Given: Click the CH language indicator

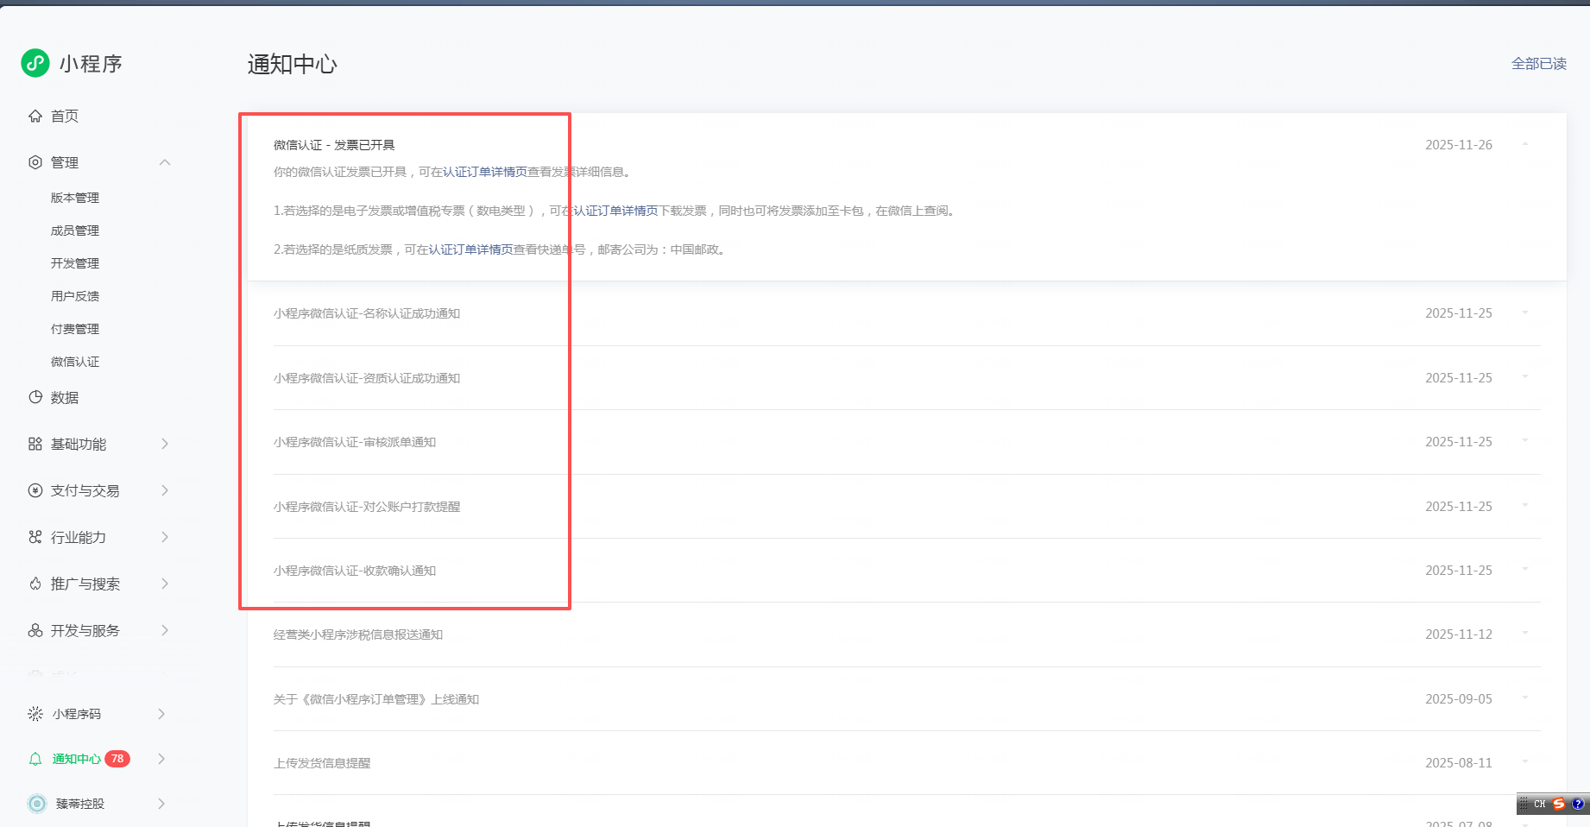Looking at the screenshot, I should click(x=1540, y=804).
